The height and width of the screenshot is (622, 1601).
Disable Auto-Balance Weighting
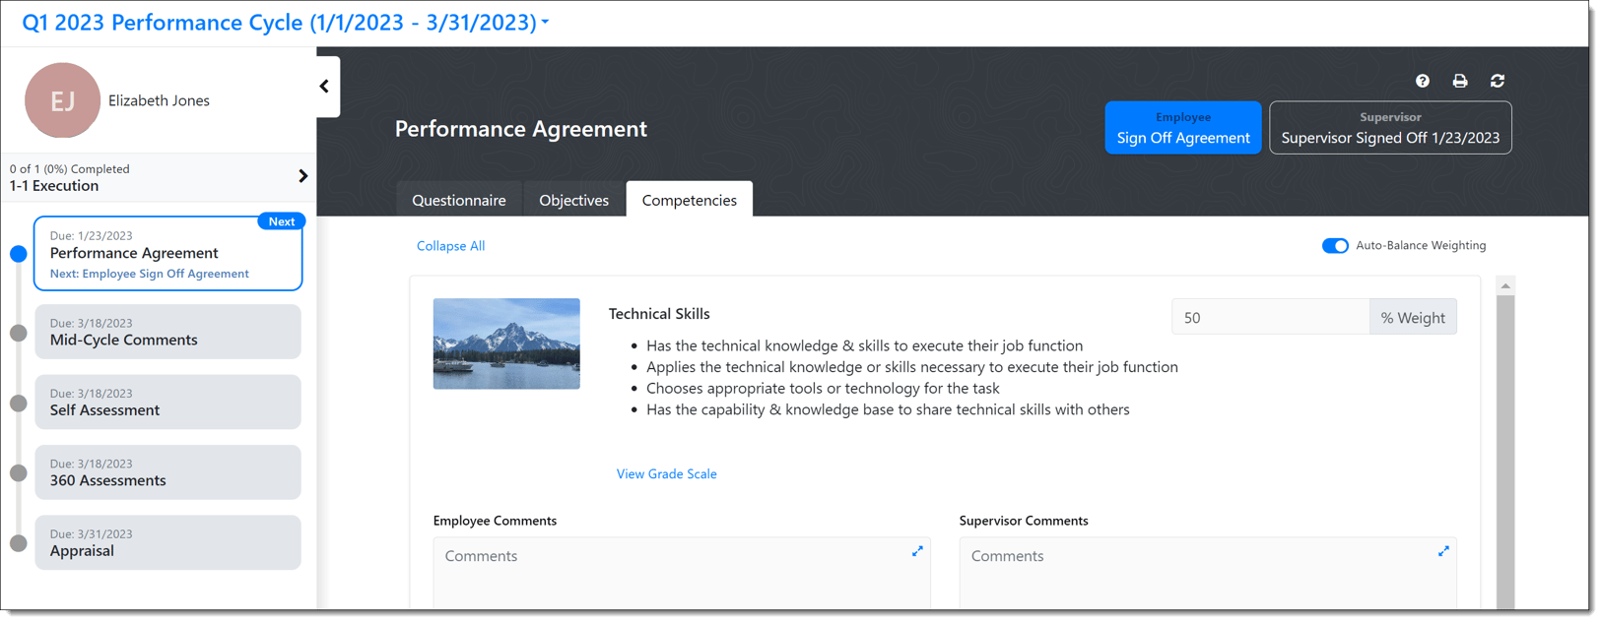(x=1335, y=245)
